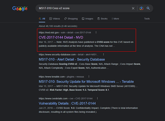Open options menu for nvd.nist.gov result

pyautogui.click(x=96, y=33)
